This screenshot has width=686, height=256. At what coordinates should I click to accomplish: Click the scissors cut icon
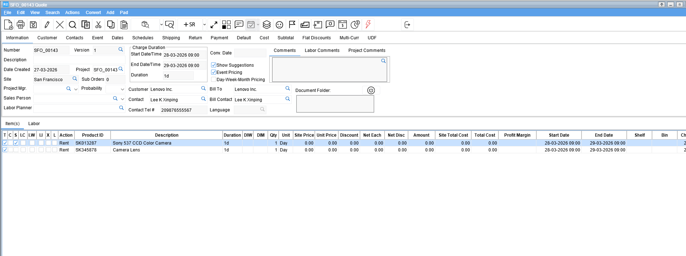click(98, 25)
